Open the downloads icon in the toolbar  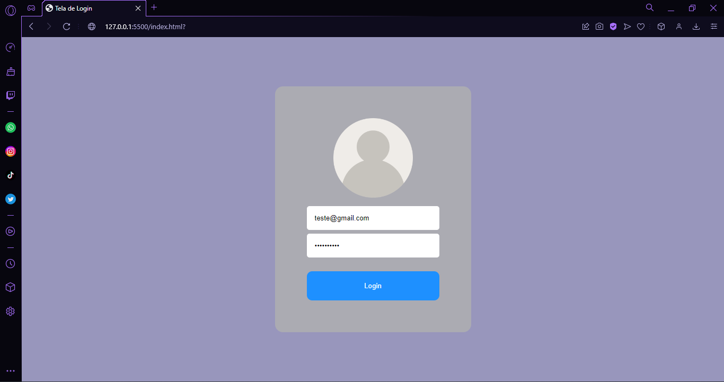coord(696,26)
